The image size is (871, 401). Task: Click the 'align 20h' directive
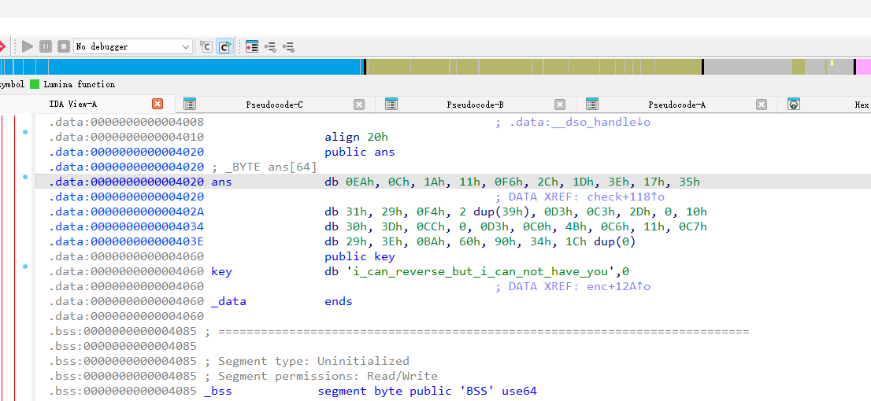click(356, 137)
